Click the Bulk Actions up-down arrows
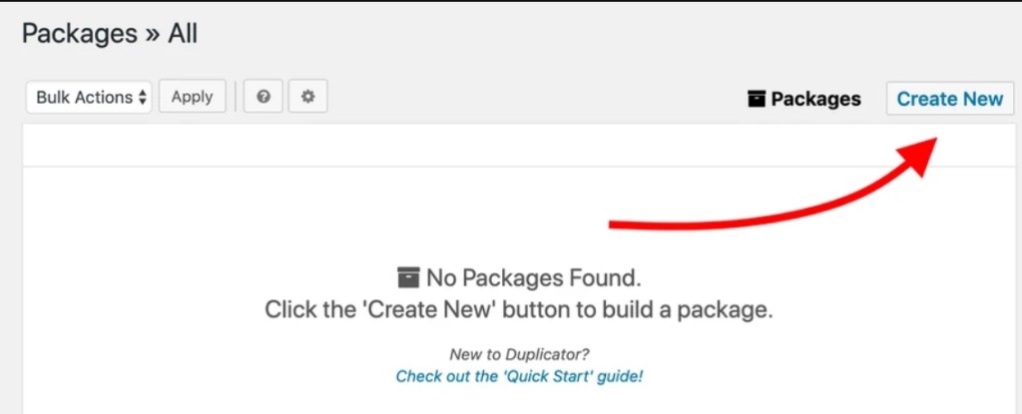1022x414 pixels. (x=142, y=98)
